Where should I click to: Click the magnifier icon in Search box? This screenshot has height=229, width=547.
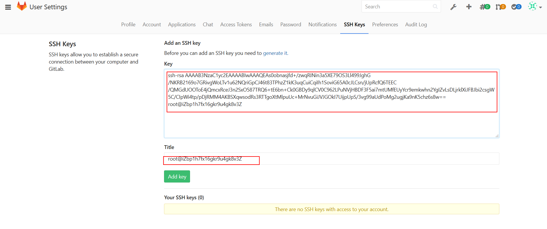[435, 7]
